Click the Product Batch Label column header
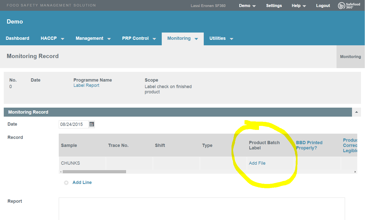 pyautogui.click(x=264, y=145)
